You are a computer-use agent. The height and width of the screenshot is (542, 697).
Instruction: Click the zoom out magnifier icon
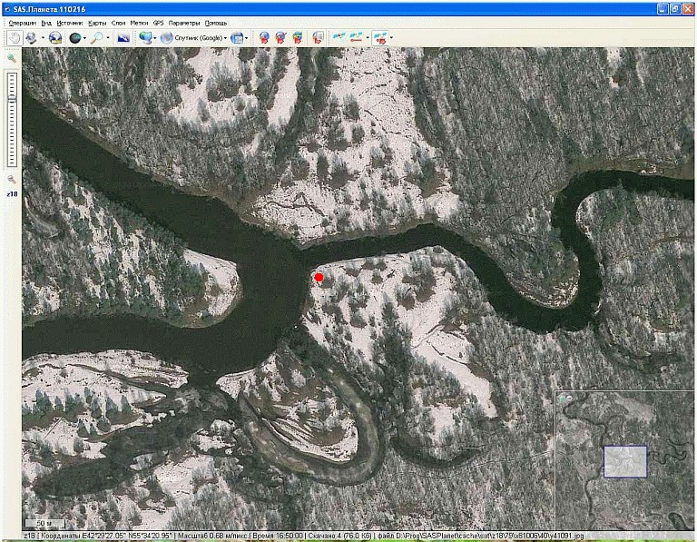12,180
